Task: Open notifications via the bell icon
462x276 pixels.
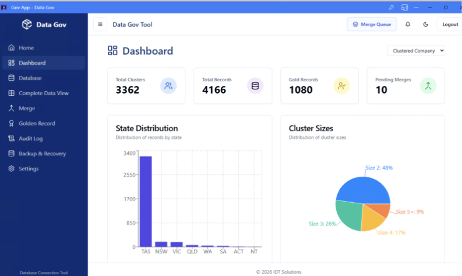Action: (x=408, y=24)
